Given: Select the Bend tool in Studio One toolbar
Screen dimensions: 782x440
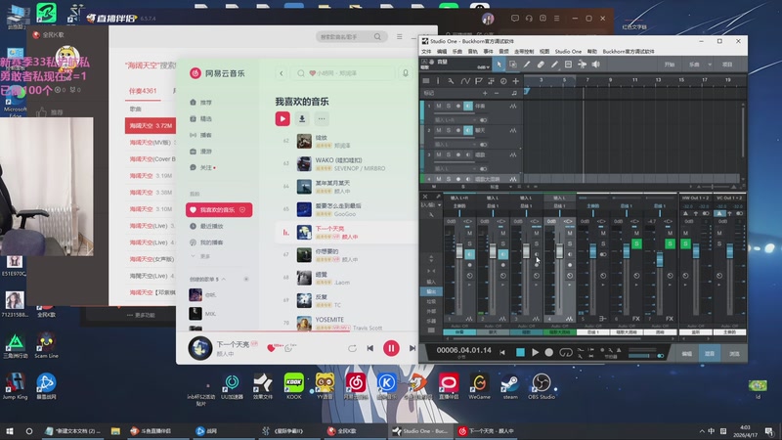Looking at the screenshot, I should pos(582,65).
